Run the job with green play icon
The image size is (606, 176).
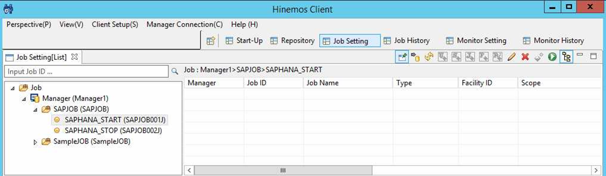552,57
